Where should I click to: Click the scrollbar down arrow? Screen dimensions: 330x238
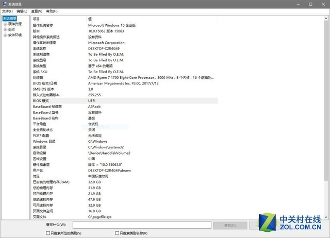(x=326, y=217)
